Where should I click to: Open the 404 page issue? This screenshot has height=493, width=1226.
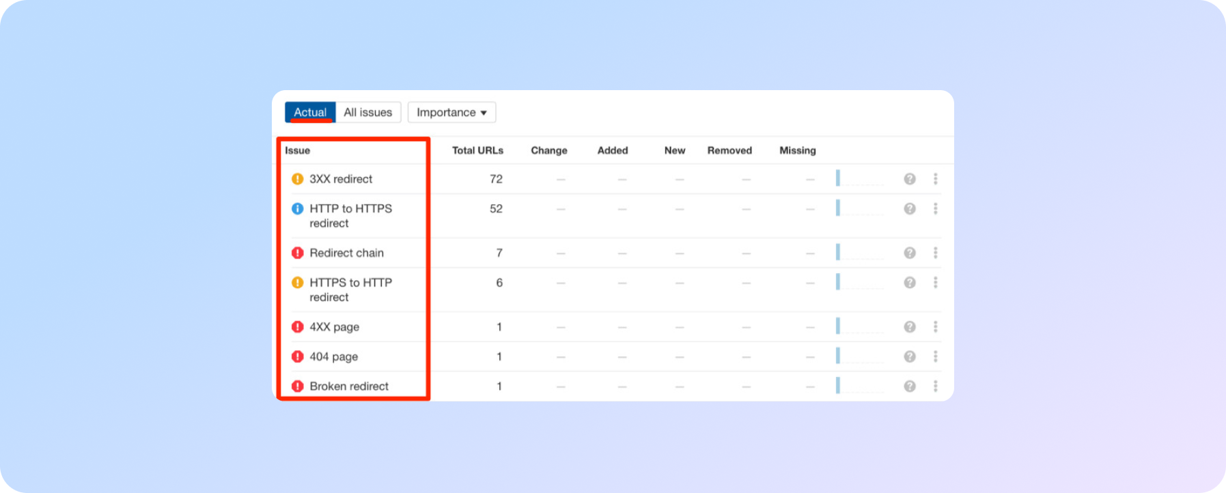[334, 356]
